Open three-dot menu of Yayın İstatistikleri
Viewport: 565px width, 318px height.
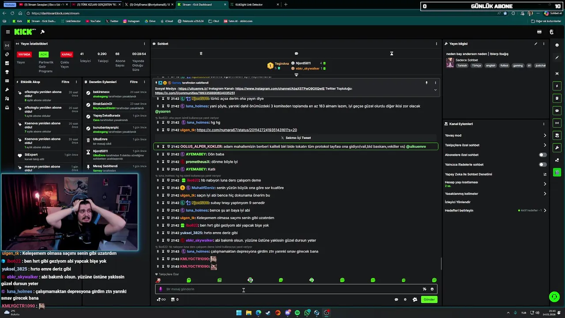(x=144, y=44)
